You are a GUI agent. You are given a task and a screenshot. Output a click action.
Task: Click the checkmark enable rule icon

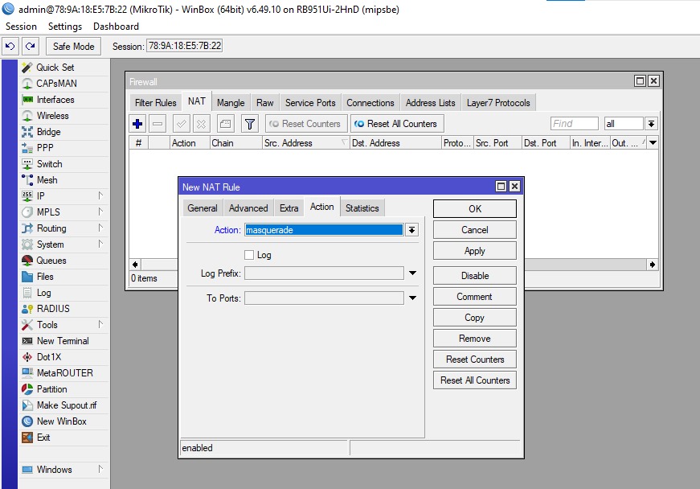point(182,124)
